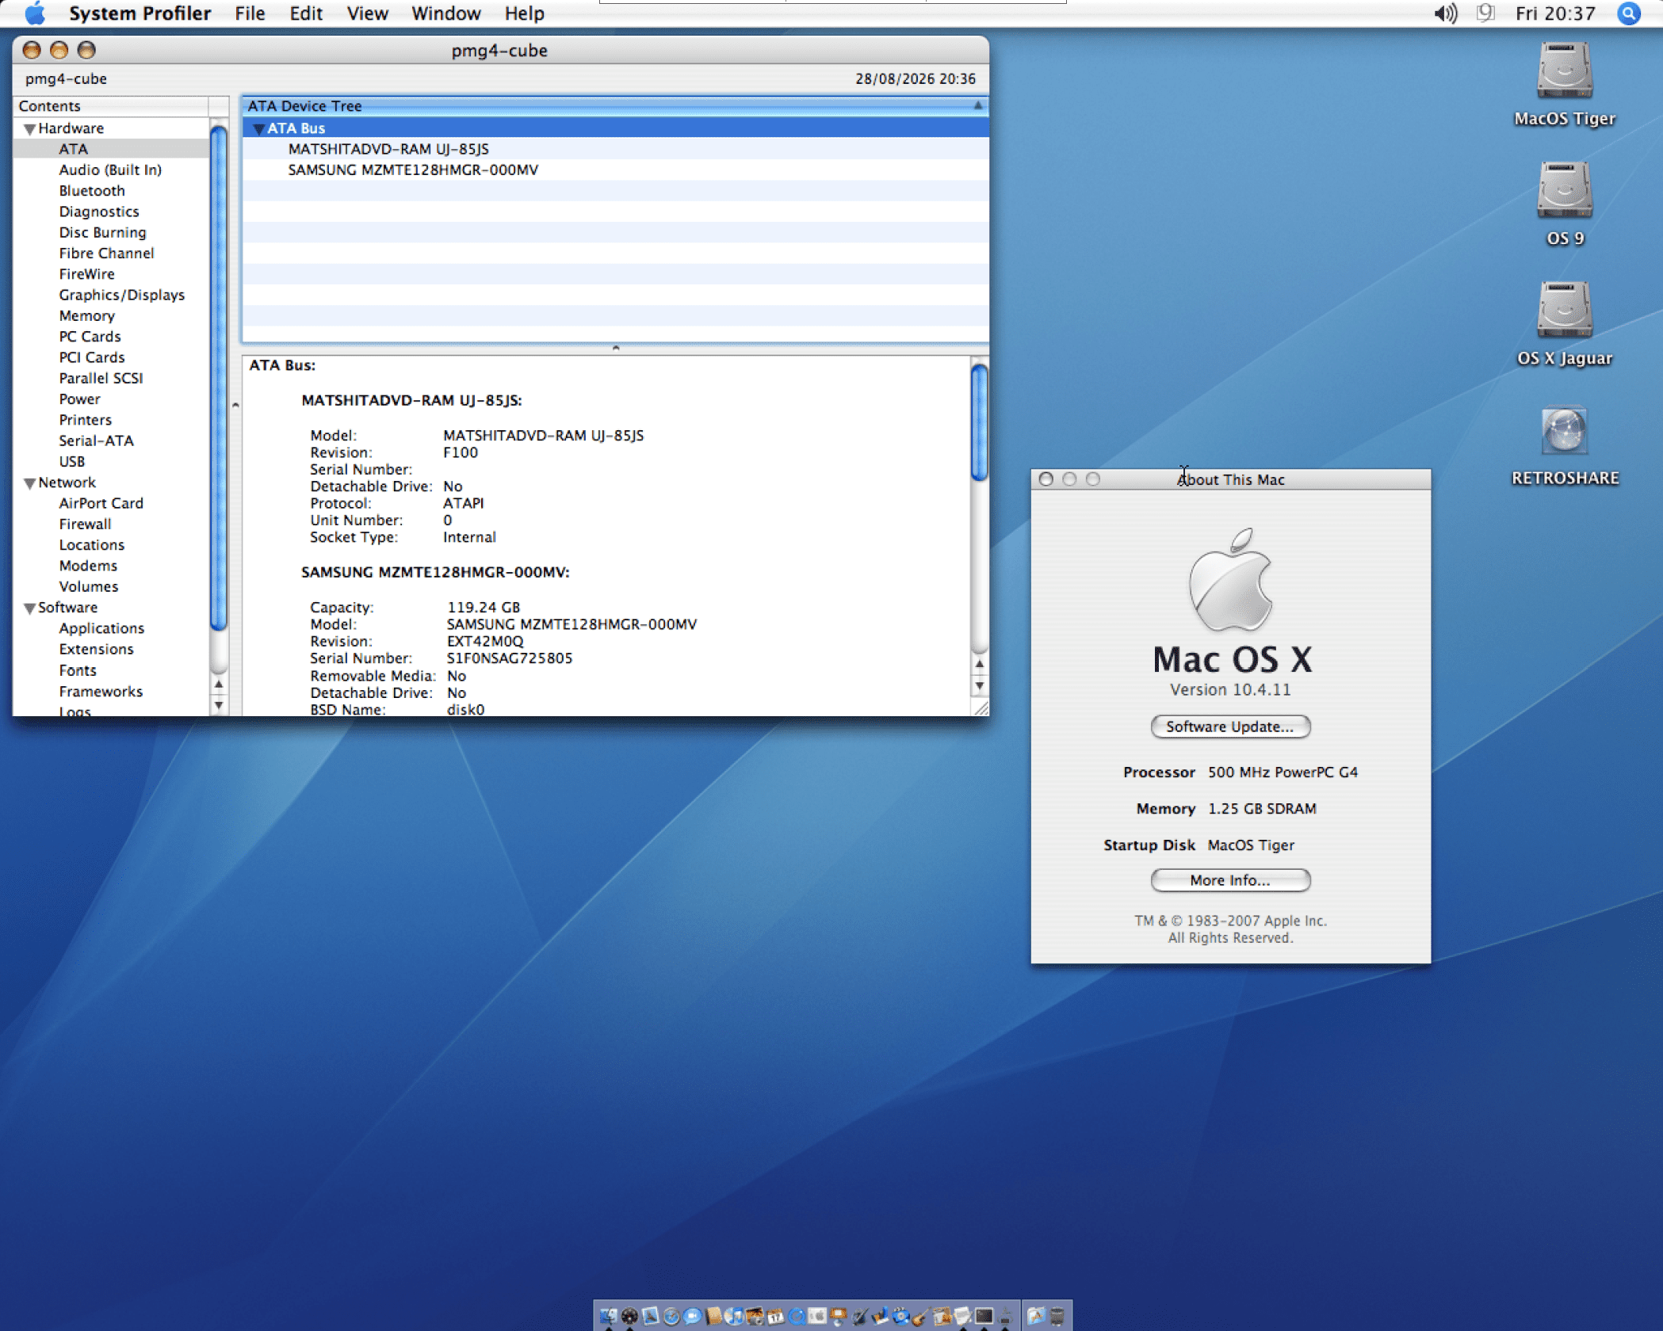Show Power information
1663x1331 pixels.
pyautogui.click(x=79, y=399)
